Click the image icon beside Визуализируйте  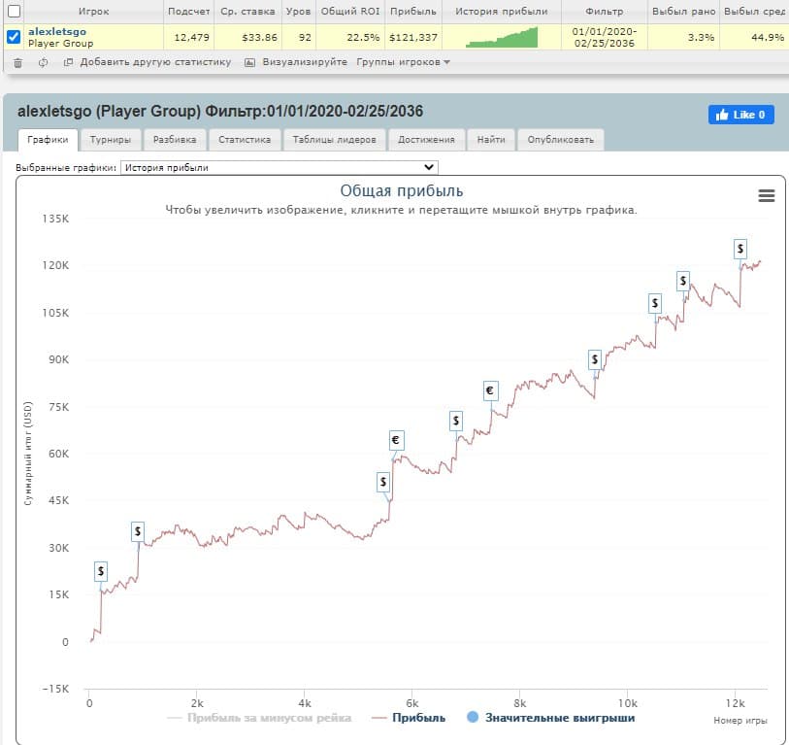(x=249, y=62)
